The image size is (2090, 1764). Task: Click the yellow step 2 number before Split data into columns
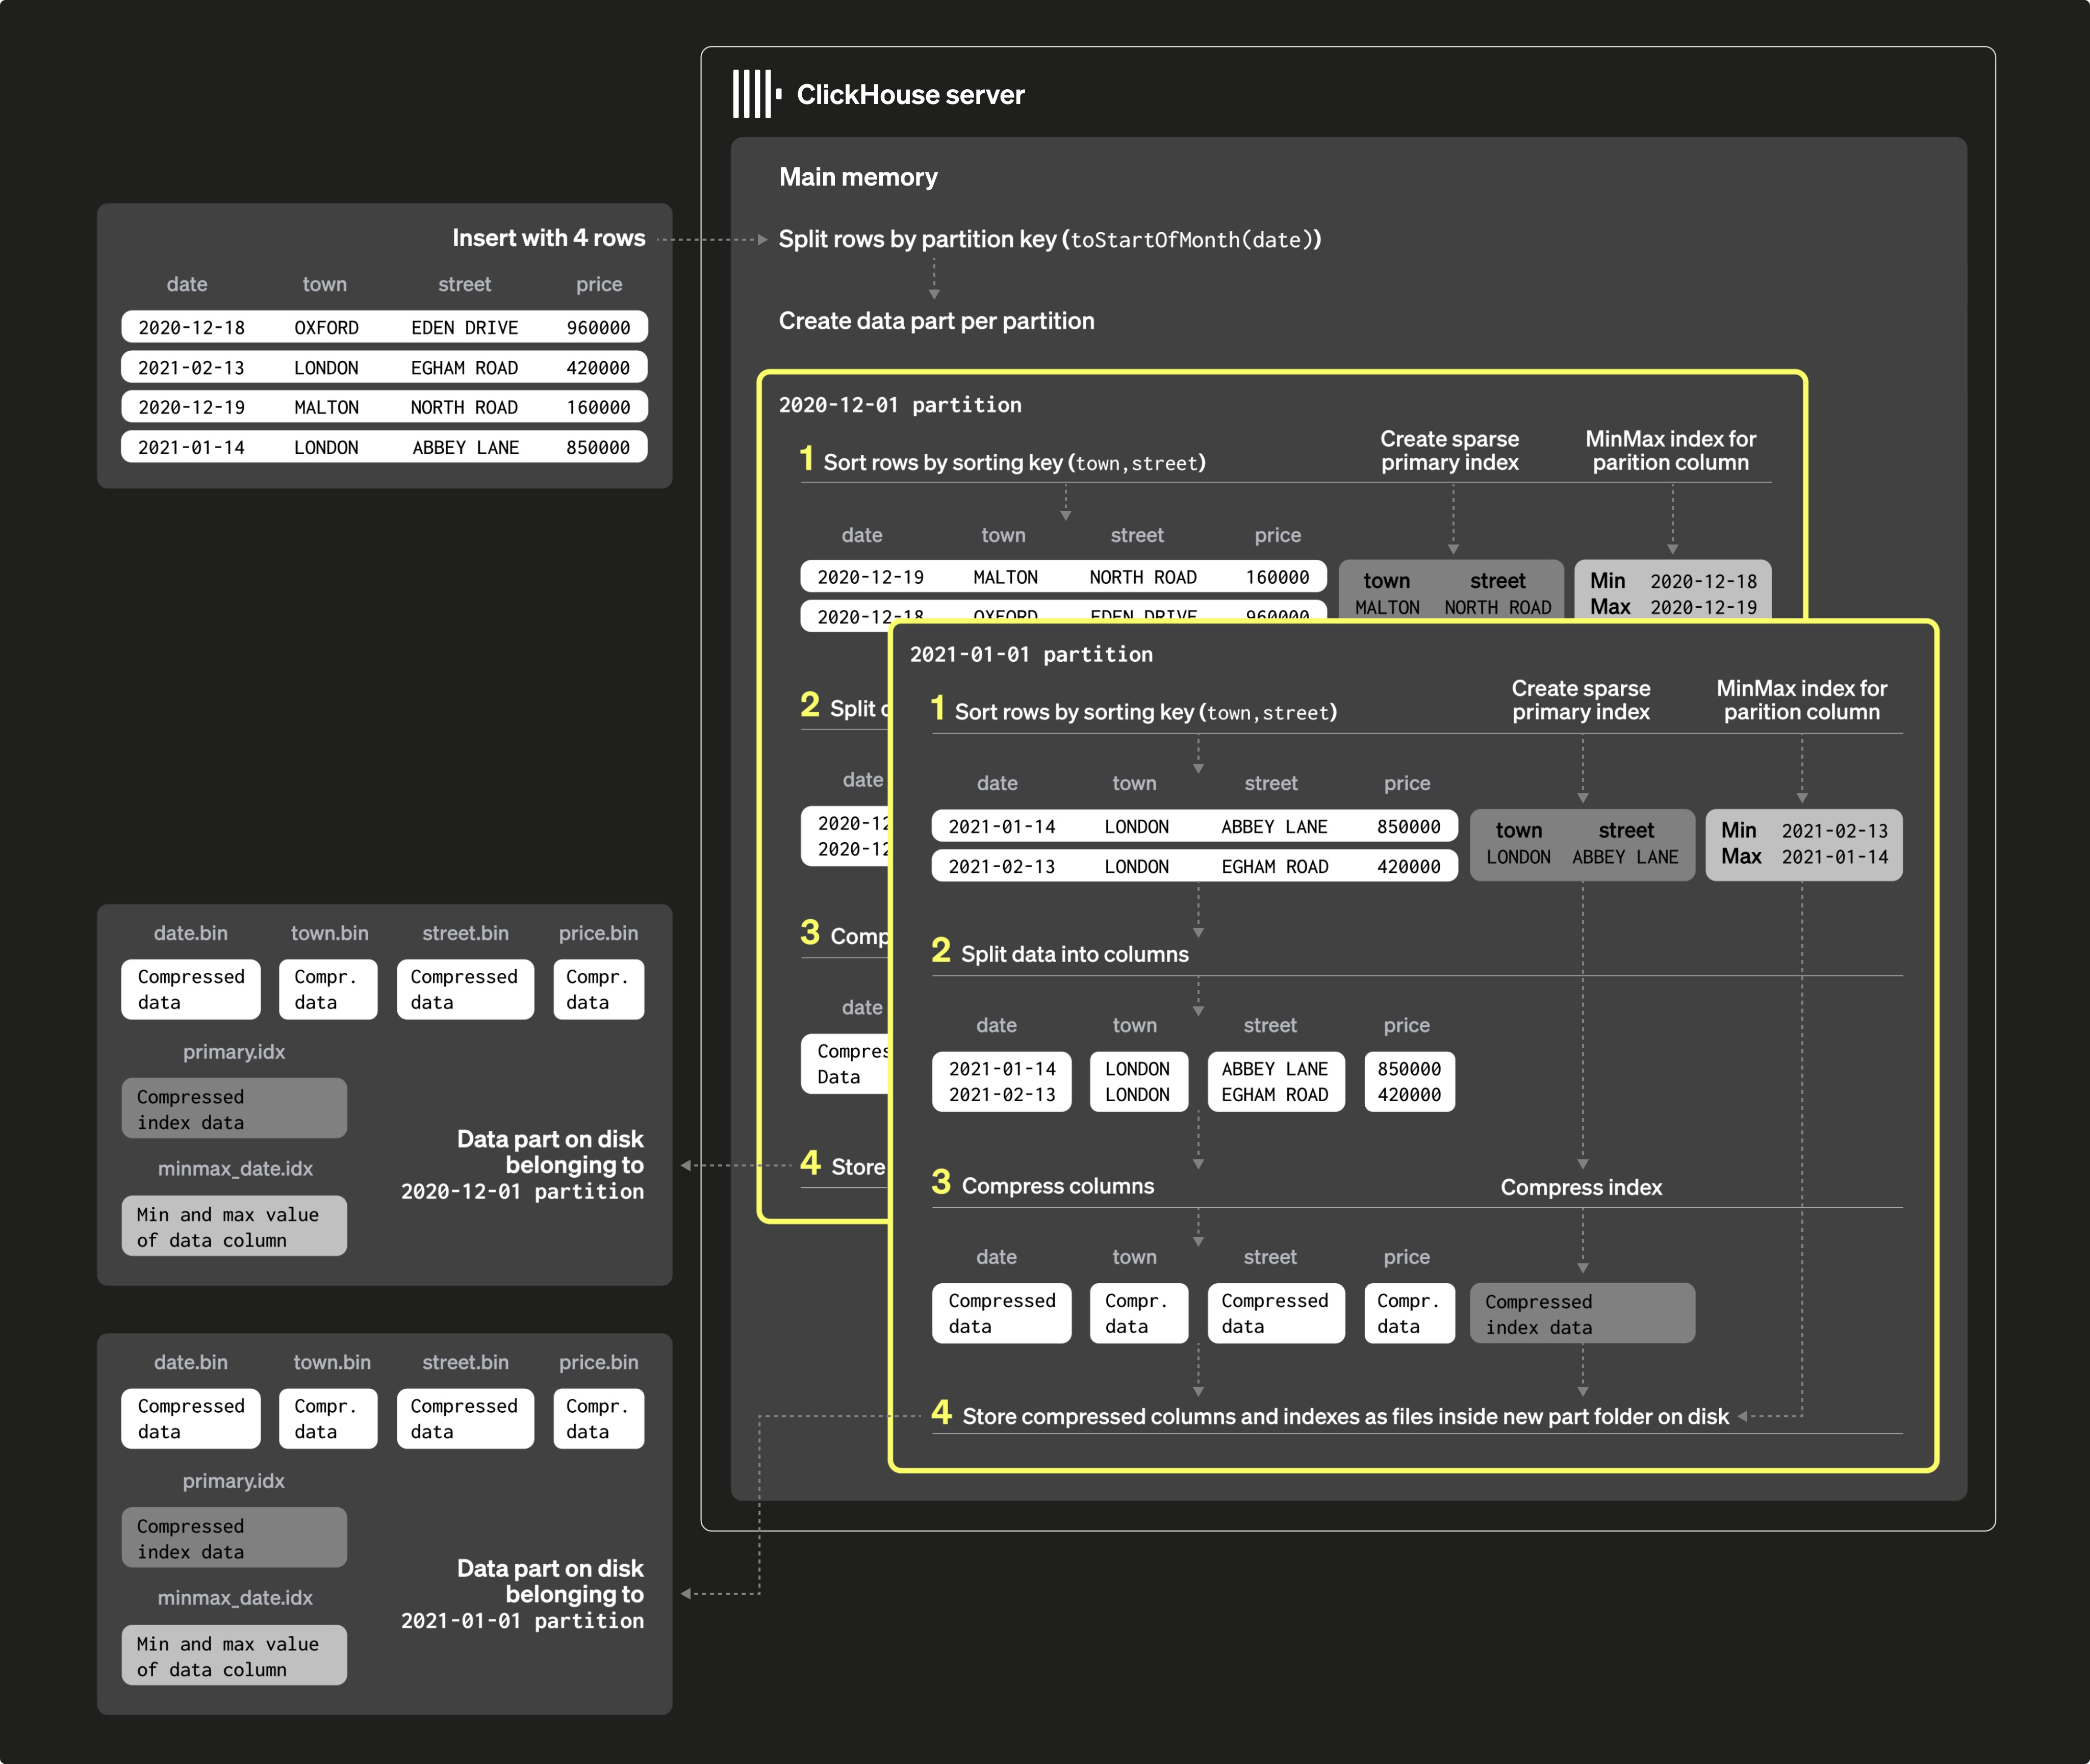click(x=940, y=950)
